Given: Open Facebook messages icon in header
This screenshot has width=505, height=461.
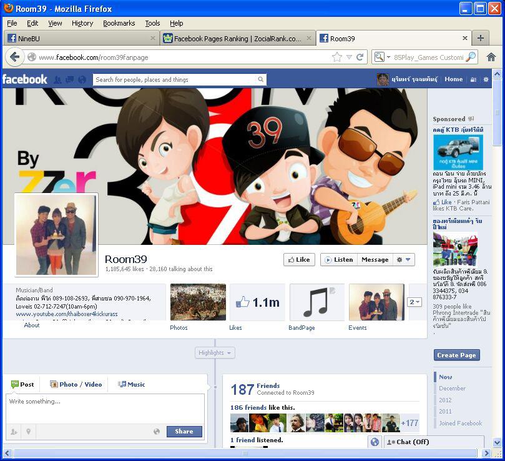Looking at the screenshot, I should pos(69,79).
